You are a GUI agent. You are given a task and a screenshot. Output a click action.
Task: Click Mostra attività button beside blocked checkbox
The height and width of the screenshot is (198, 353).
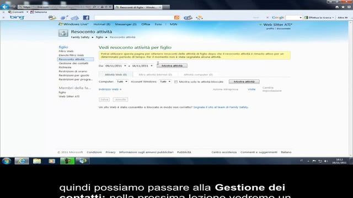tap(244, 82)
